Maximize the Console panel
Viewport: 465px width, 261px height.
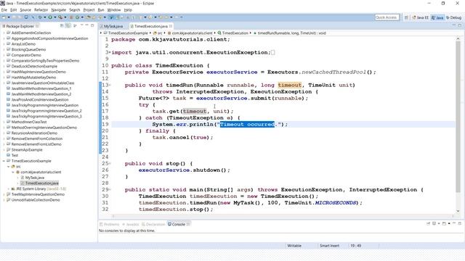(x=460, y=223)
